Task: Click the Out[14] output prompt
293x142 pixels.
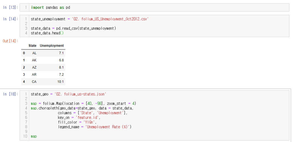Action: (10, 41)
